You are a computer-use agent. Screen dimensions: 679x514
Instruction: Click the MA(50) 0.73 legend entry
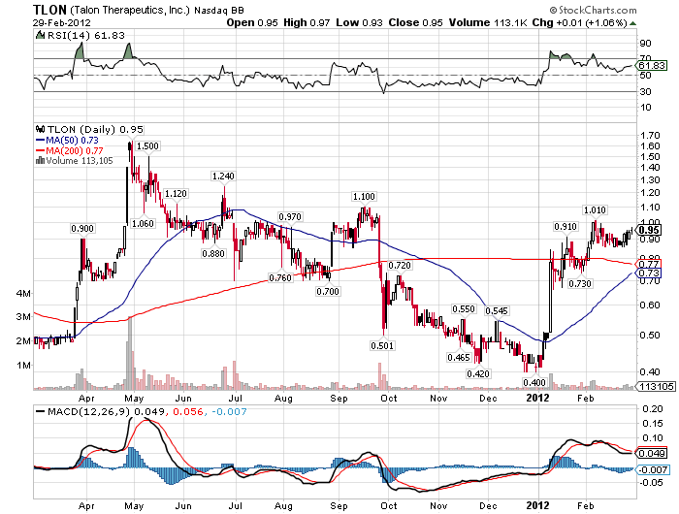pos(68,141)
